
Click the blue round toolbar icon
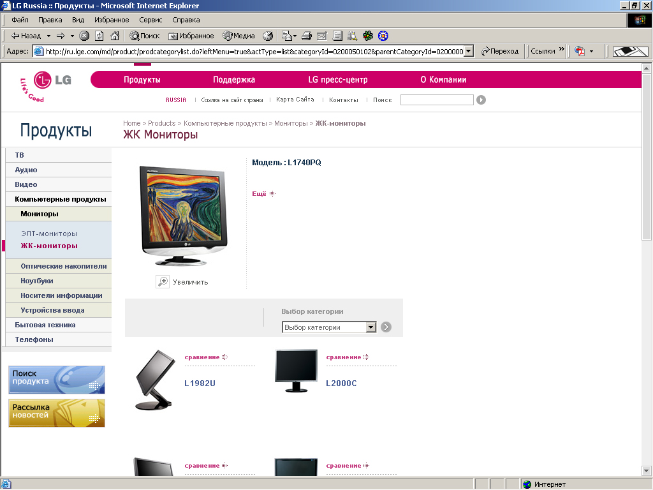click(x=383, y=36)
